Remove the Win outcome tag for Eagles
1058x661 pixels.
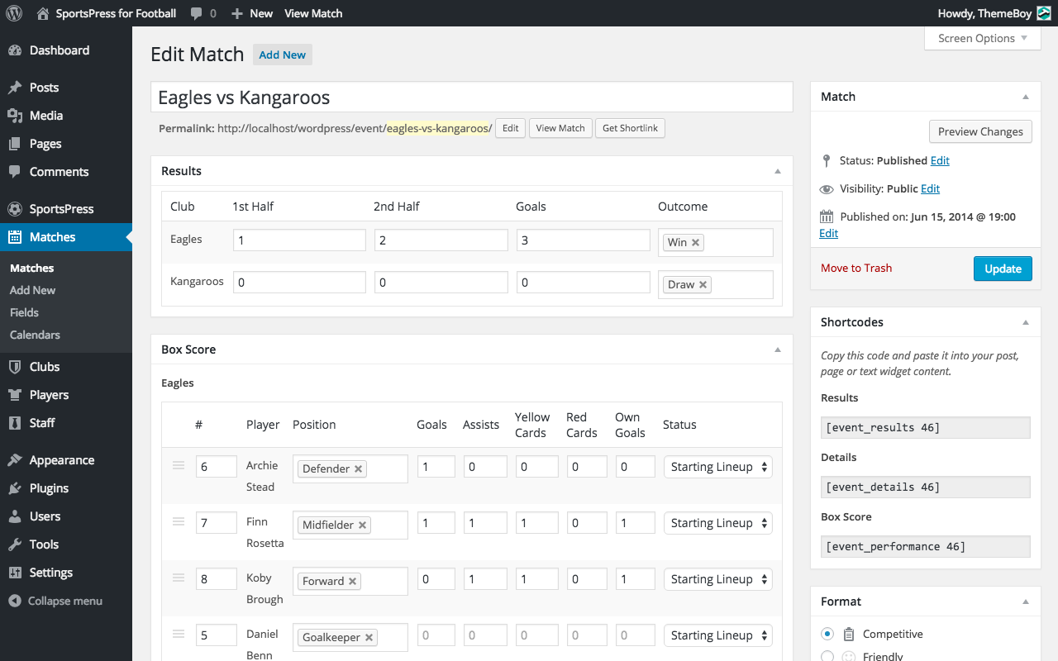point(696,243)
